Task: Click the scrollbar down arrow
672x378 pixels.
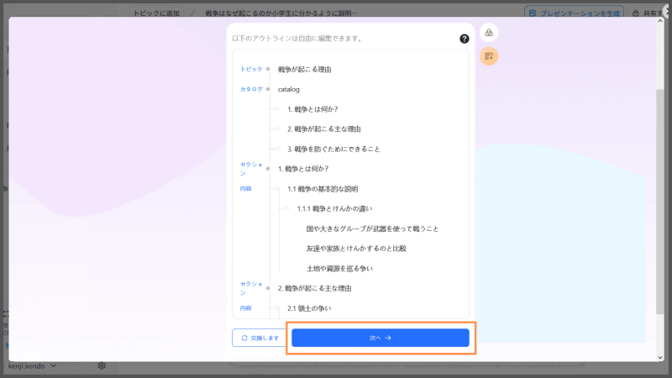Action: (660, 358)
